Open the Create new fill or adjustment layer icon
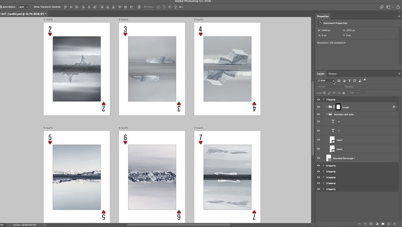 pos(377,224)
